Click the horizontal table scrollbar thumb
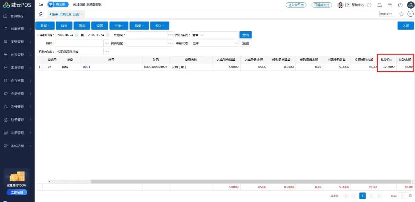Image resolution: width=415 pixels, height=202 pixels. pyautogui.click(x=250, y=182)
